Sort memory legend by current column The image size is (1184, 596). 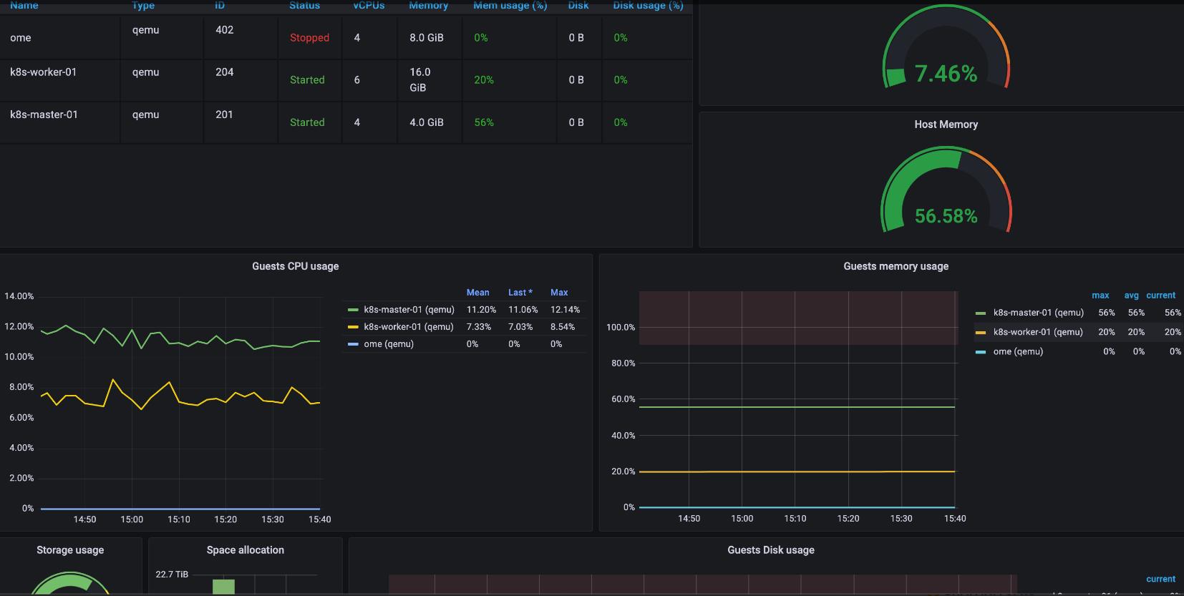(1160, 295)
